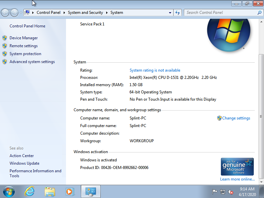Click Learn more online link
Screen dimensions: 264x198
(x=237, y=179)
